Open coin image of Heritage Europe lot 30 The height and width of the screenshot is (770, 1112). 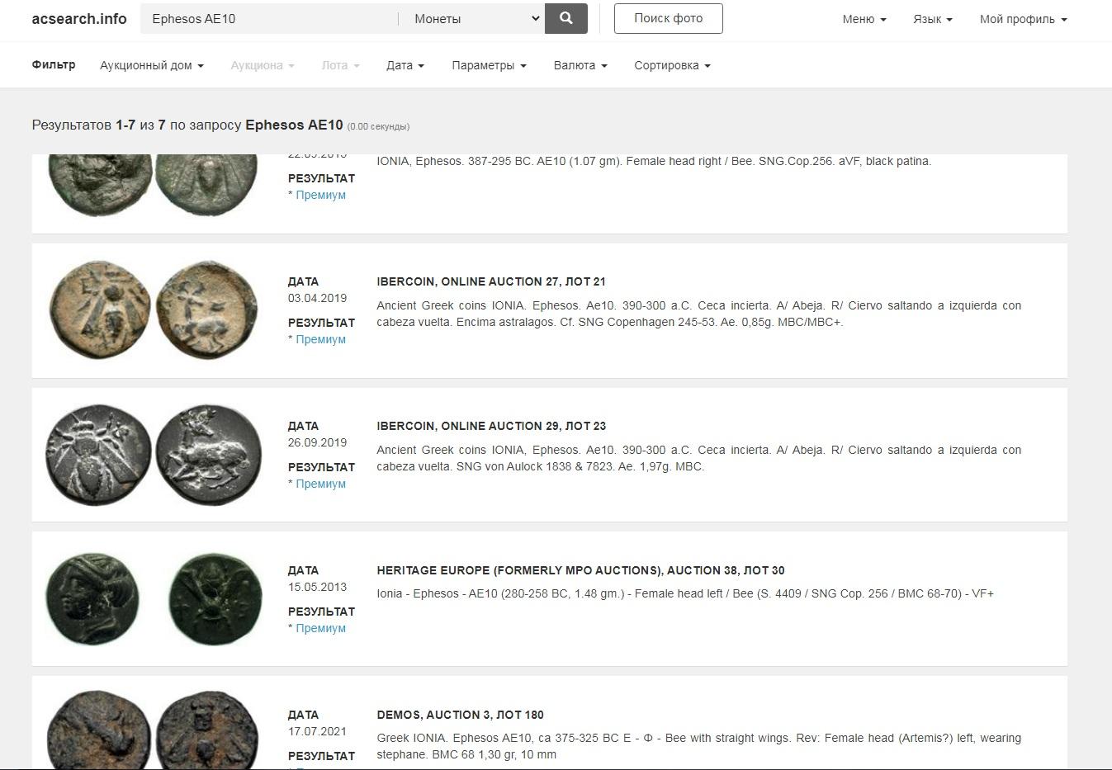(x=154, y=598)
